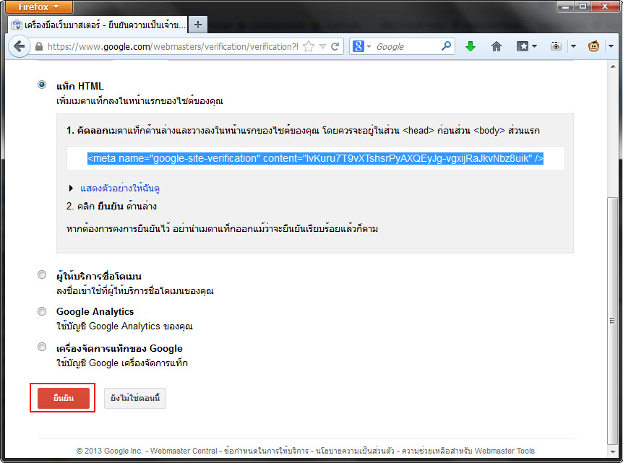
Task: Click the scrollbar down arrow
Action: [612, 452]
